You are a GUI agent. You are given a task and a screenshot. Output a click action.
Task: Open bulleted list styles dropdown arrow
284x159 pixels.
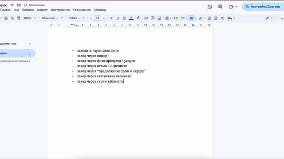click(x=196, y=18)
